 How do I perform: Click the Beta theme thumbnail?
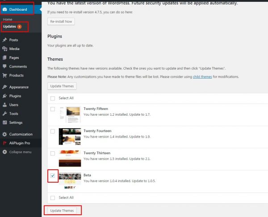[x=70, y=181]
